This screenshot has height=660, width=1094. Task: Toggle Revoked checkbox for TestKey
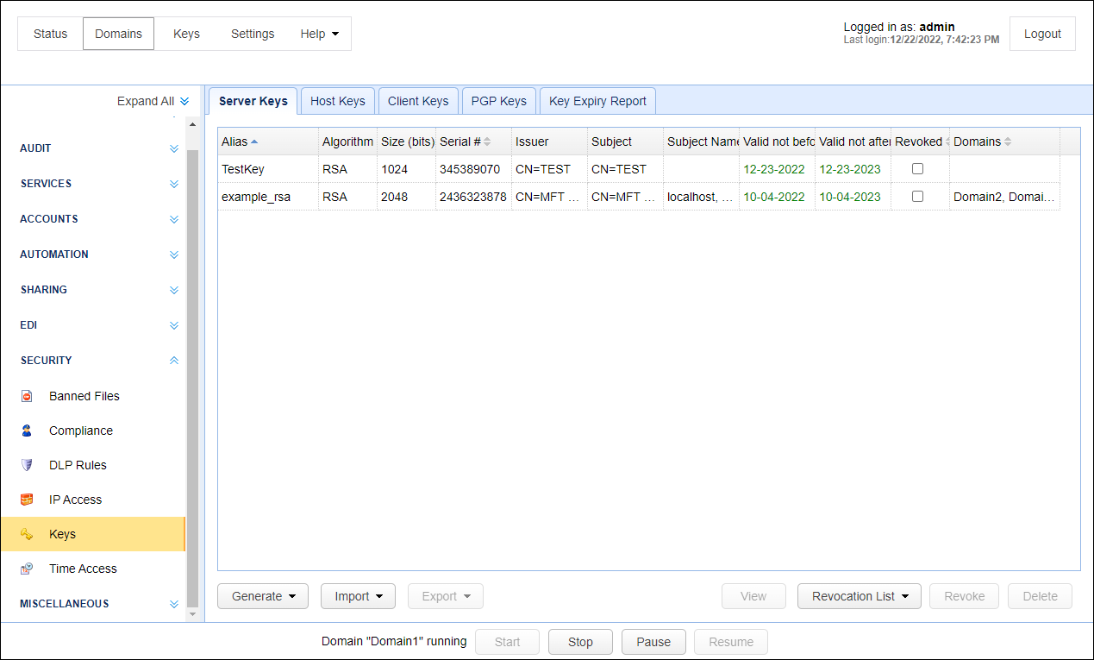917,169
